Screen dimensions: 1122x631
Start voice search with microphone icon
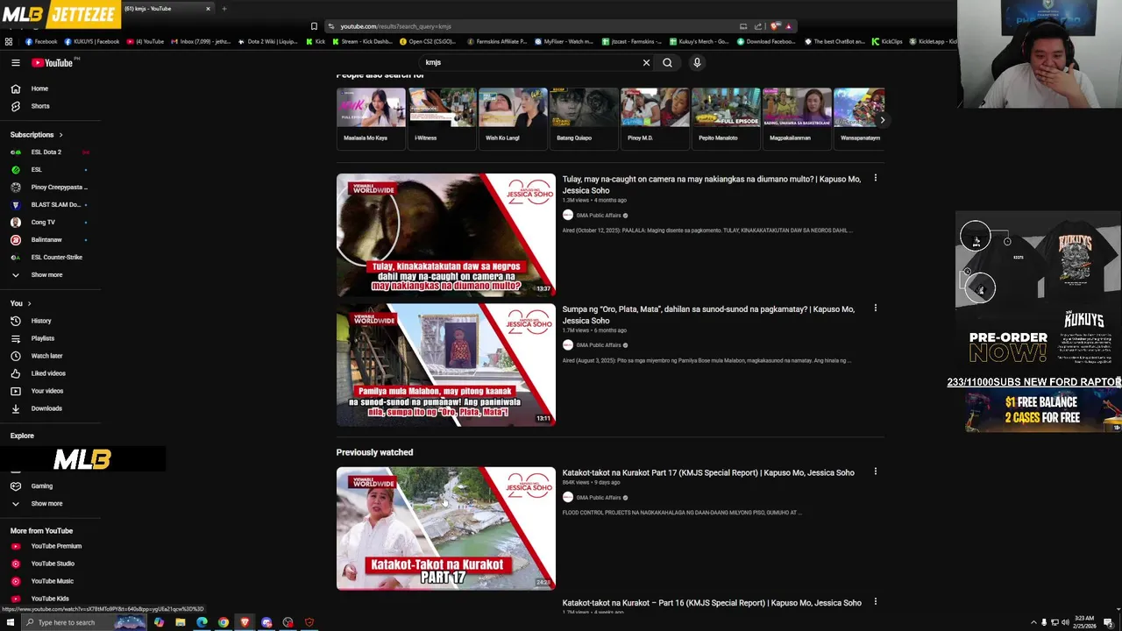pos(697,63)
